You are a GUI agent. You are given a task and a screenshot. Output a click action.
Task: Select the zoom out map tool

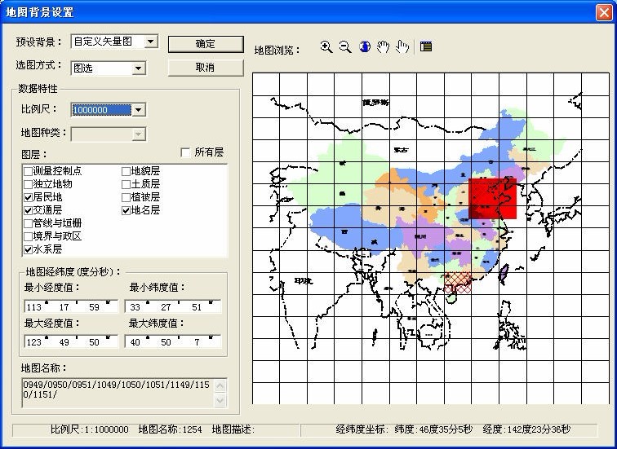(345, 46)
